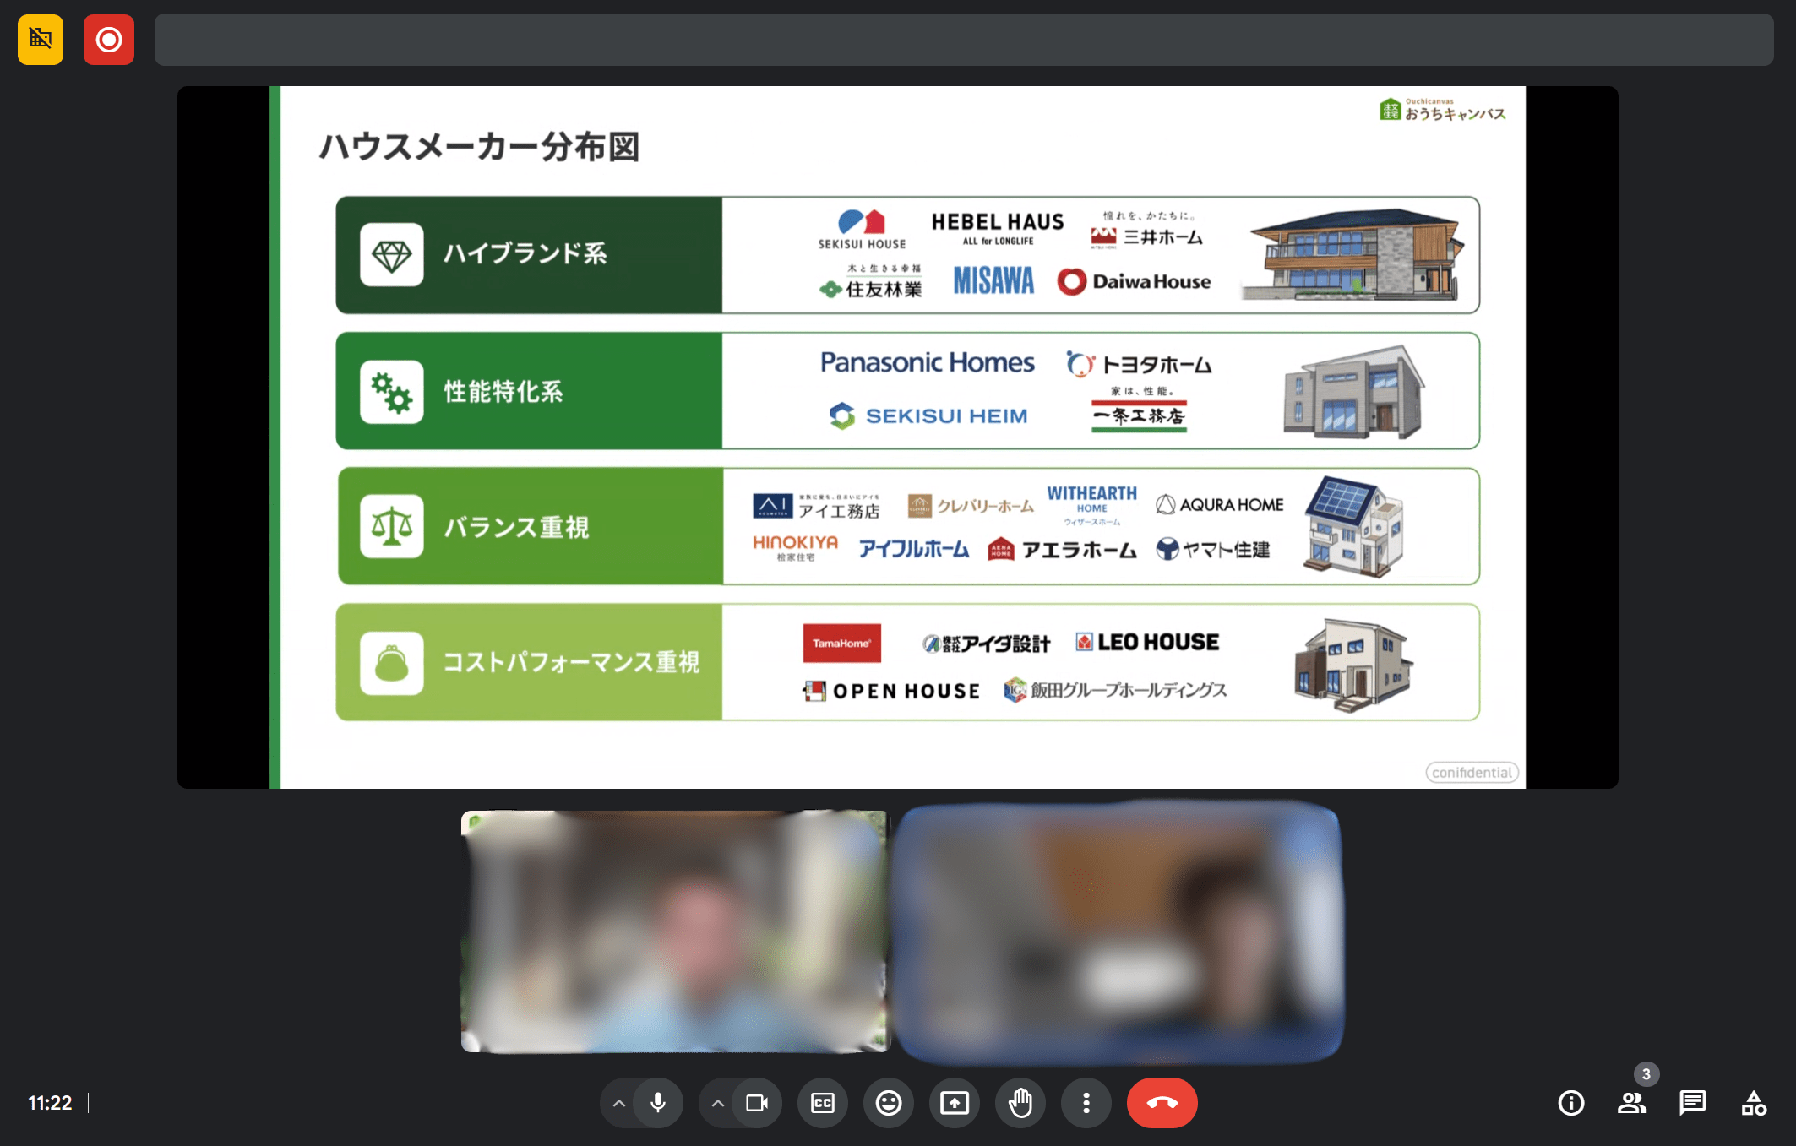The height and width of the screenshot is (1146, 1796).
Task: Open meeting details info icon
Action: [x=1570, y=1103]
